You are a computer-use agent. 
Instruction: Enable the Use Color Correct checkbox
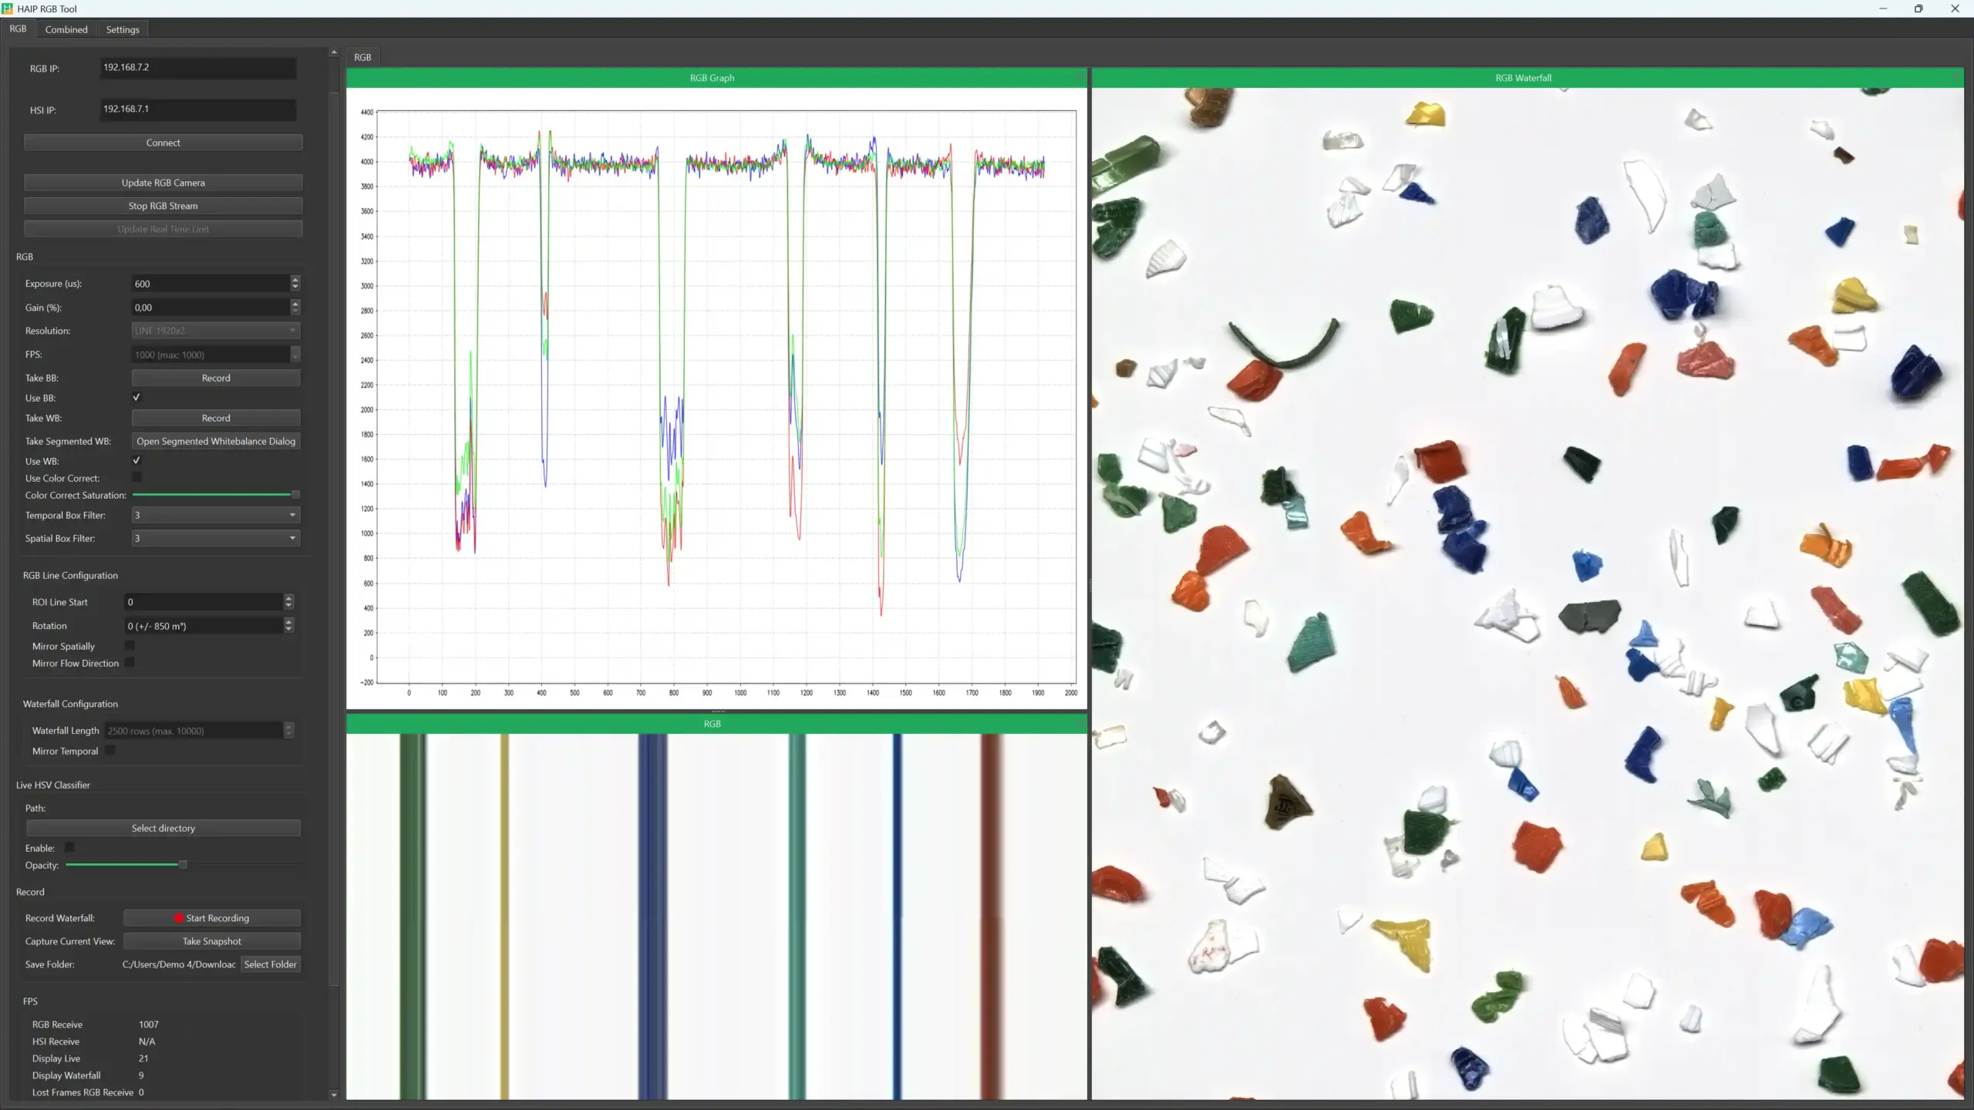tap(136, 478)
